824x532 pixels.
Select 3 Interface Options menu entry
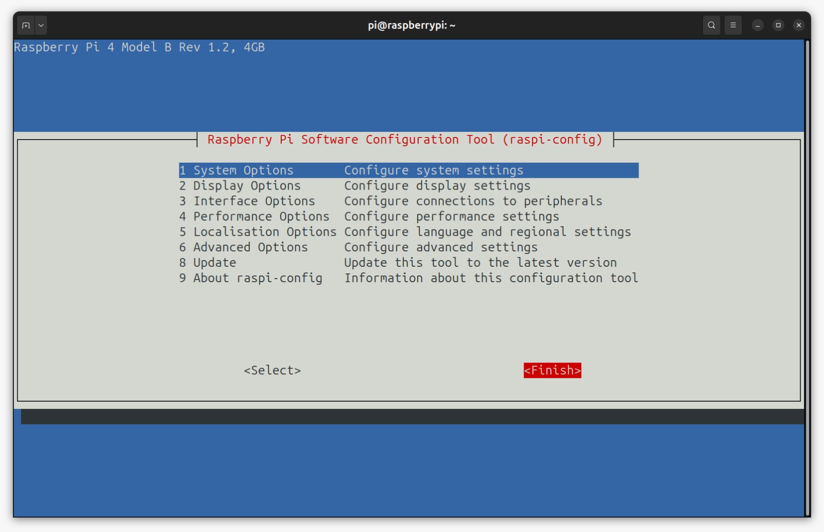409,201
